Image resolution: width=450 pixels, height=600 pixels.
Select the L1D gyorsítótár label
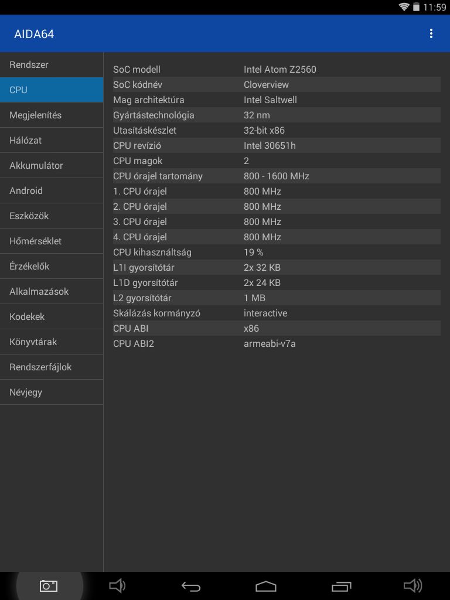point(145,283)
